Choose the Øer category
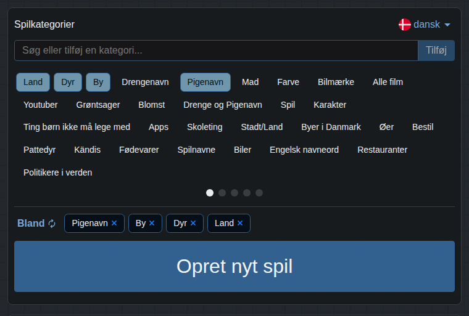The width and height of the screenshot is (469, 316). click(386, 128)
